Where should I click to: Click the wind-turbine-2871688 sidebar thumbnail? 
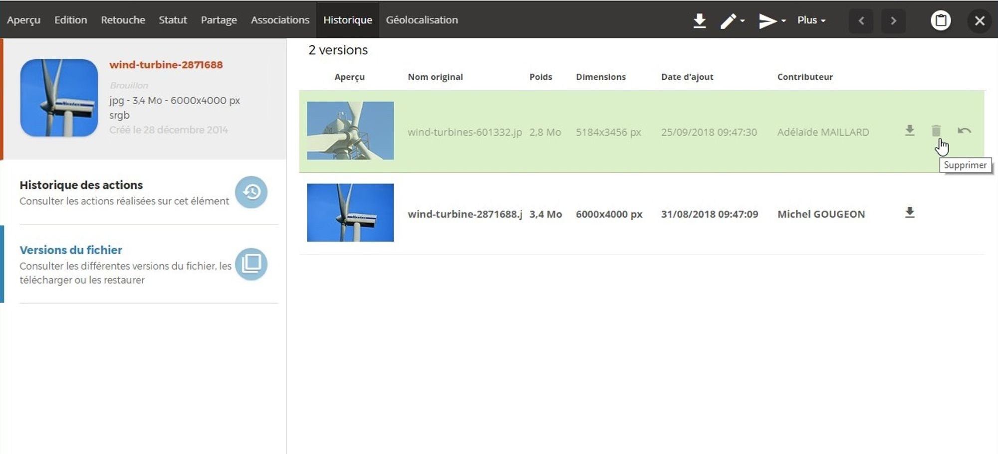click(x=59, y=98)
